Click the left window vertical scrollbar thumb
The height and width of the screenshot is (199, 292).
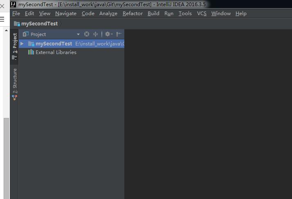point(6,158)
